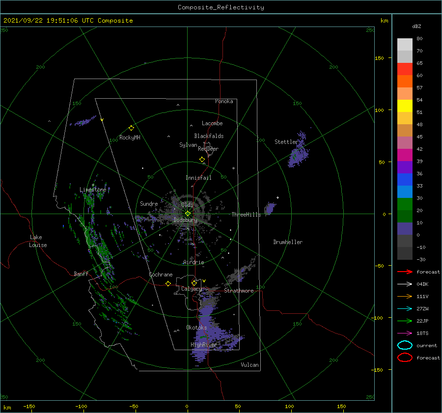Select the 30 dBZ green swatch

[x=405, y=204]
